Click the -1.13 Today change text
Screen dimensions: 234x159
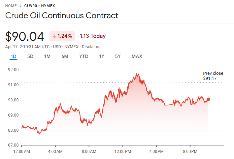(x=92, y=36)
